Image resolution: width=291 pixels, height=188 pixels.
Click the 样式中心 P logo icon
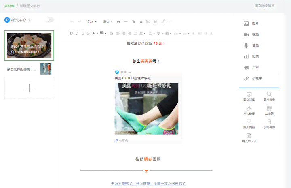7,20
